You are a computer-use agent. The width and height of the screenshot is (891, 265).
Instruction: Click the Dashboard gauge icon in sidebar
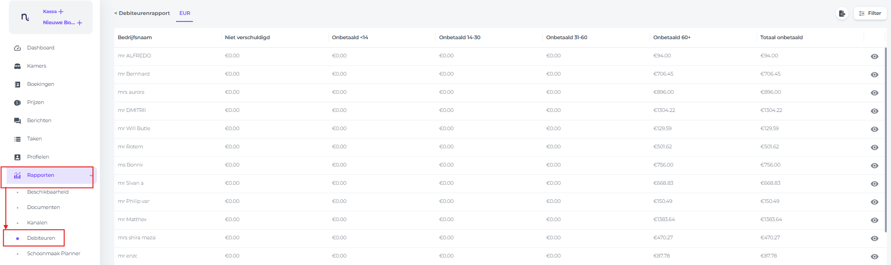17,48
